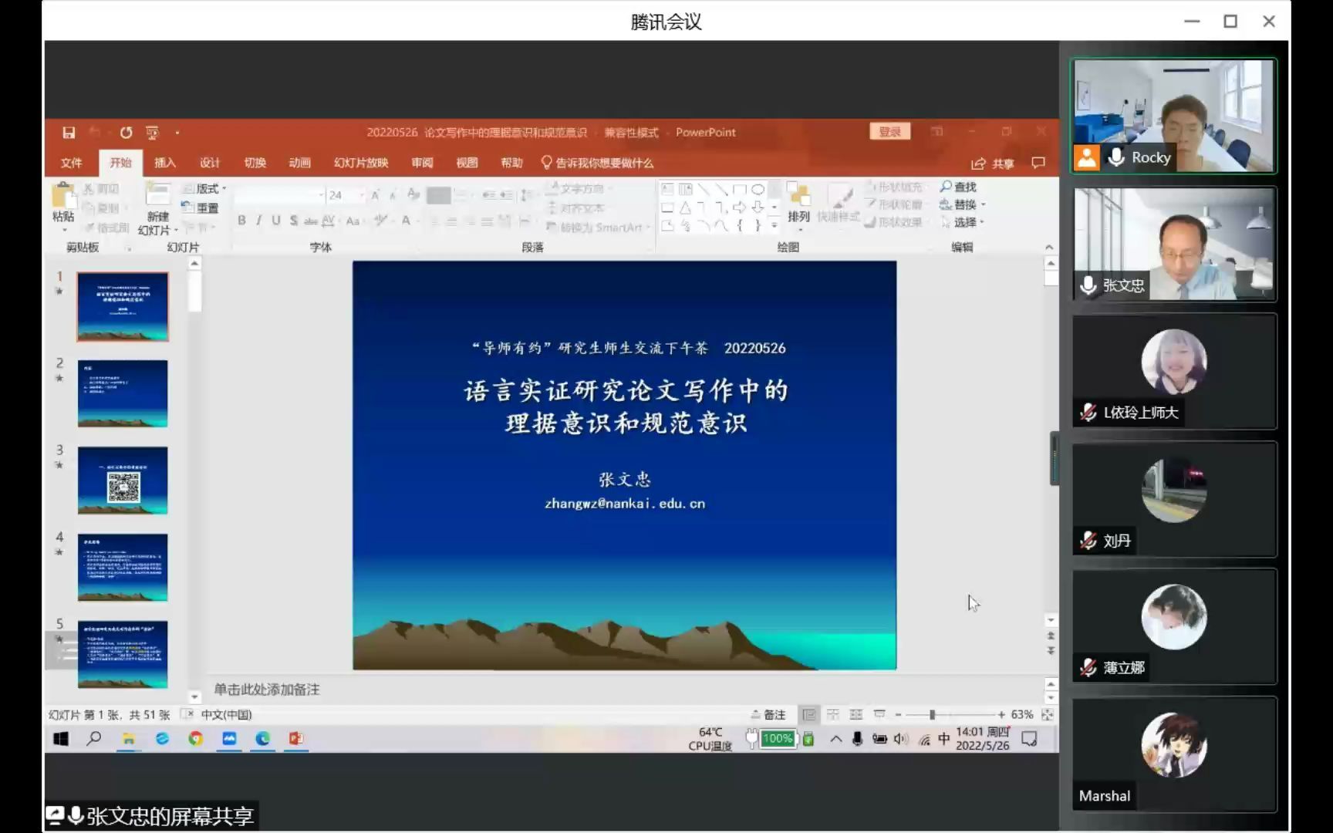1333x833 pixels.
Task: Open customize quick access toolbar dropdown
Action: coord(177,133)
